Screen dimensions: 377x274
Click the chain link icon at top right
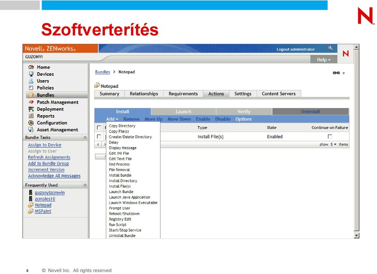point(336,73)
